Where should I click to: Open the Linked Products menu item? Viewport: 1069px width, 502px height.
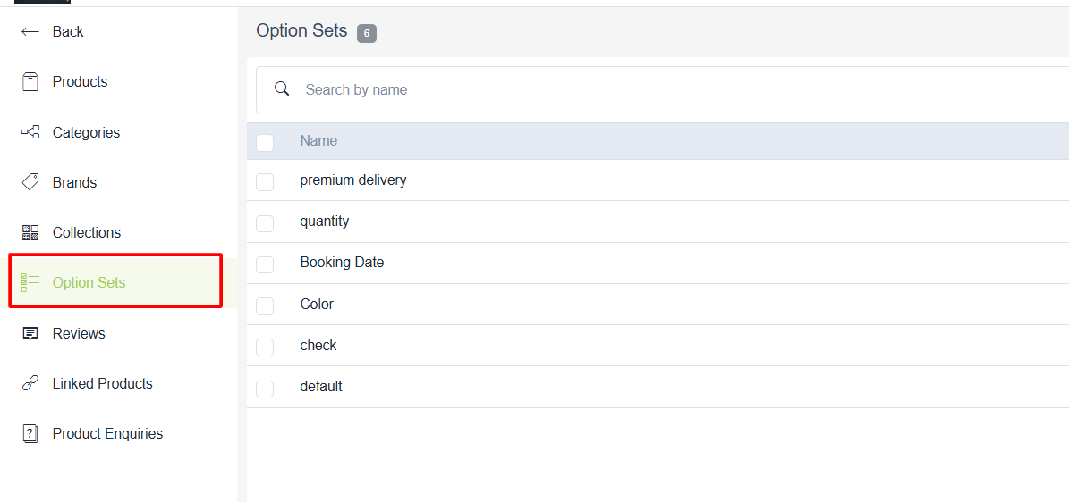(102, 383)
